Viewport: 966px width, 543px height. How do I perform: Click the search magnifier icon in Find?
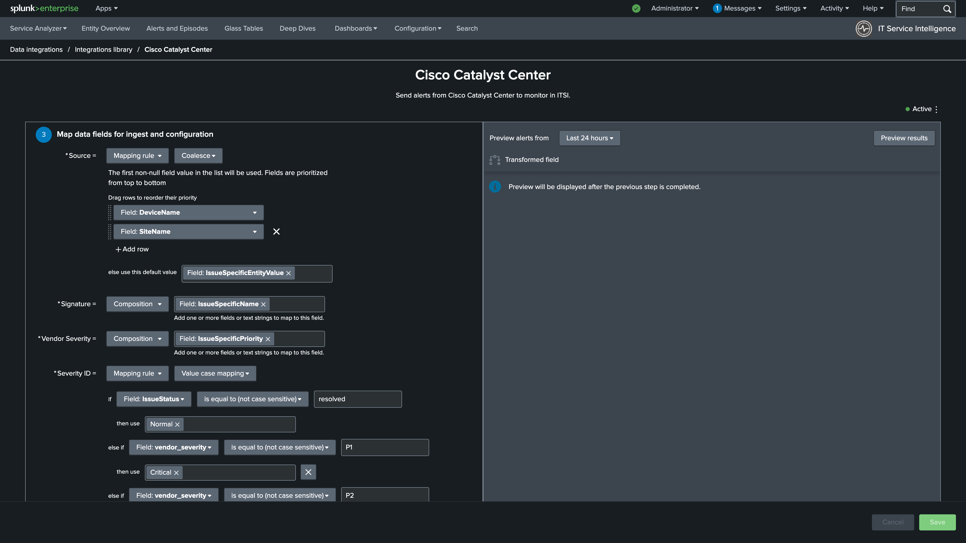(x=947, y=9)
